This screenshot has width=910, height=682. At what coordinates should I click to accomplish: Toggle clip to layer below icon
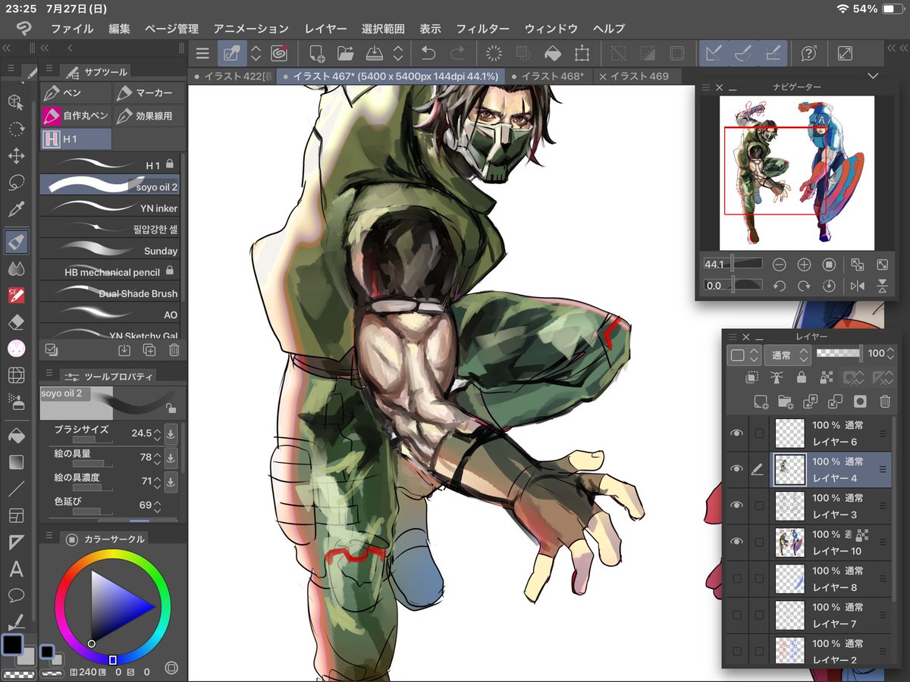coord(752,377)
